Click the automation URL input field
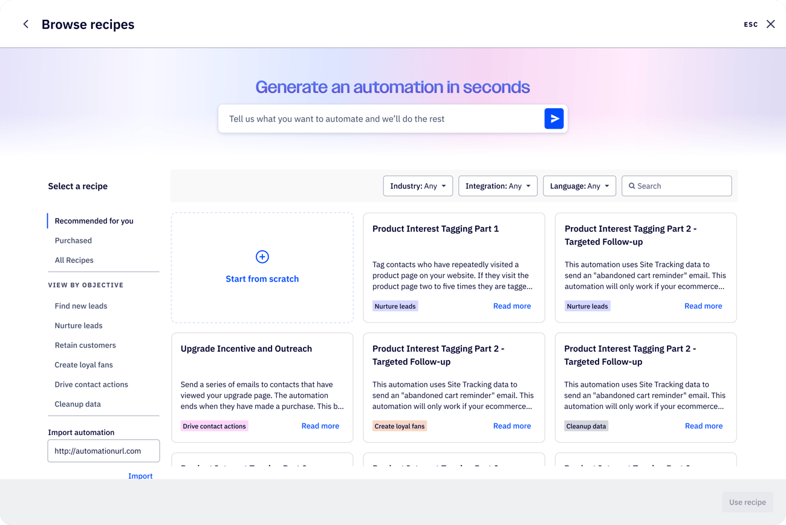This screenshot has width=786, height=525. [x=103, y=451]
